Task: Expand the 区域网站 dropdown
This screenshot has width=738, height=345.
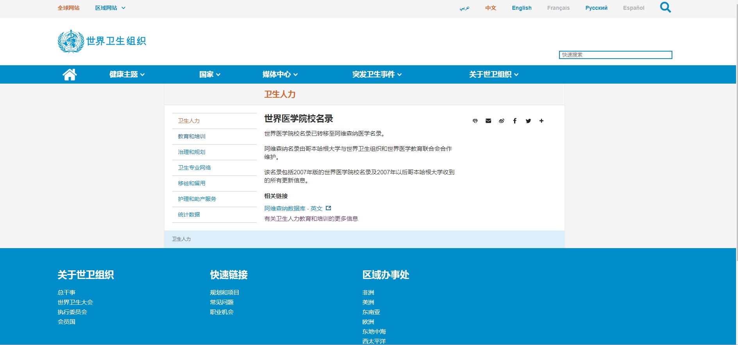Action: coord(110,8)
